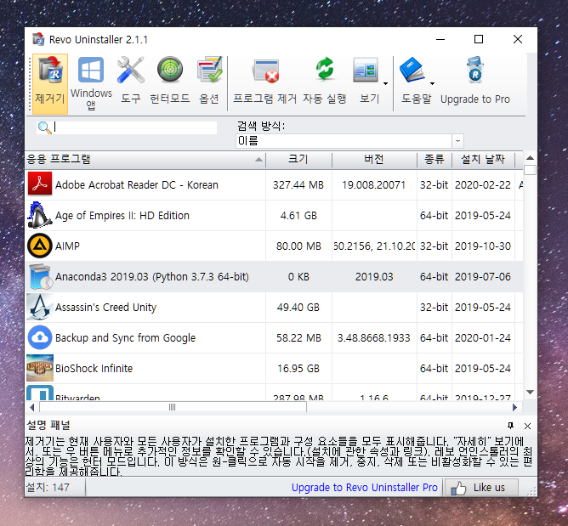Select Age of Empires II: HD Edition
The height and width of the screenshot is (526, 568).
pos(274,215)
